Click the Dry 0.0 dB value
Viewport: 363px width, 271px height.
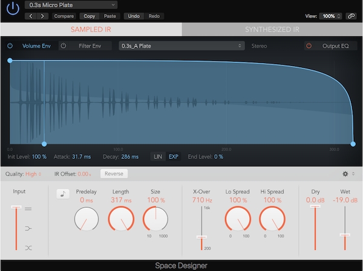(315, 200)
